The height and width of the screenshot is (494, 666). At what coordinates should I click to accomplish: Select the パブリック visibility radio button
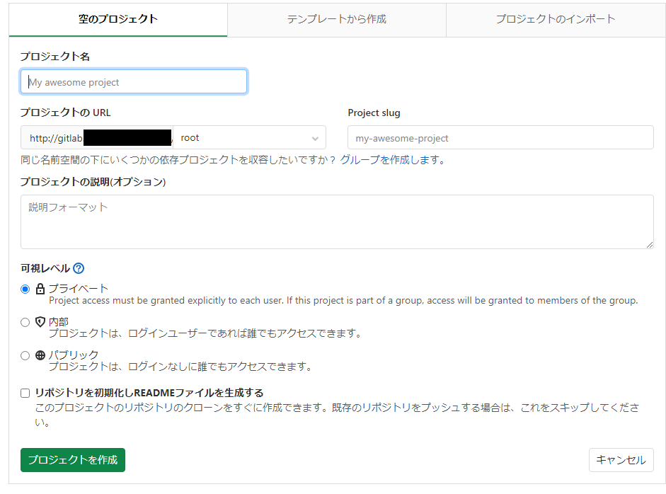[x=25, y=355]
